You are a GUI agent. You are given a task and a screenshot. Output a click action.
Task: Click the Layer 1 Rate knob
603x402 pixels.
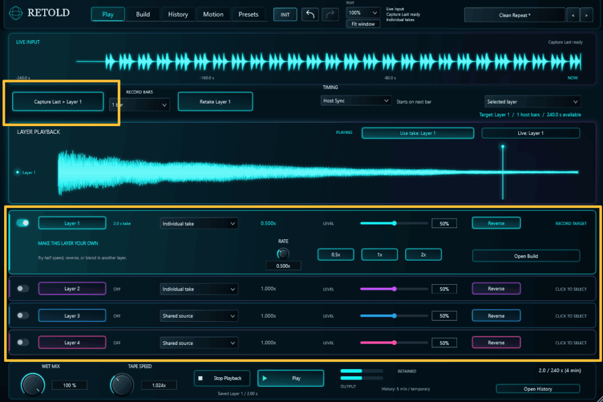pos(283,253)
